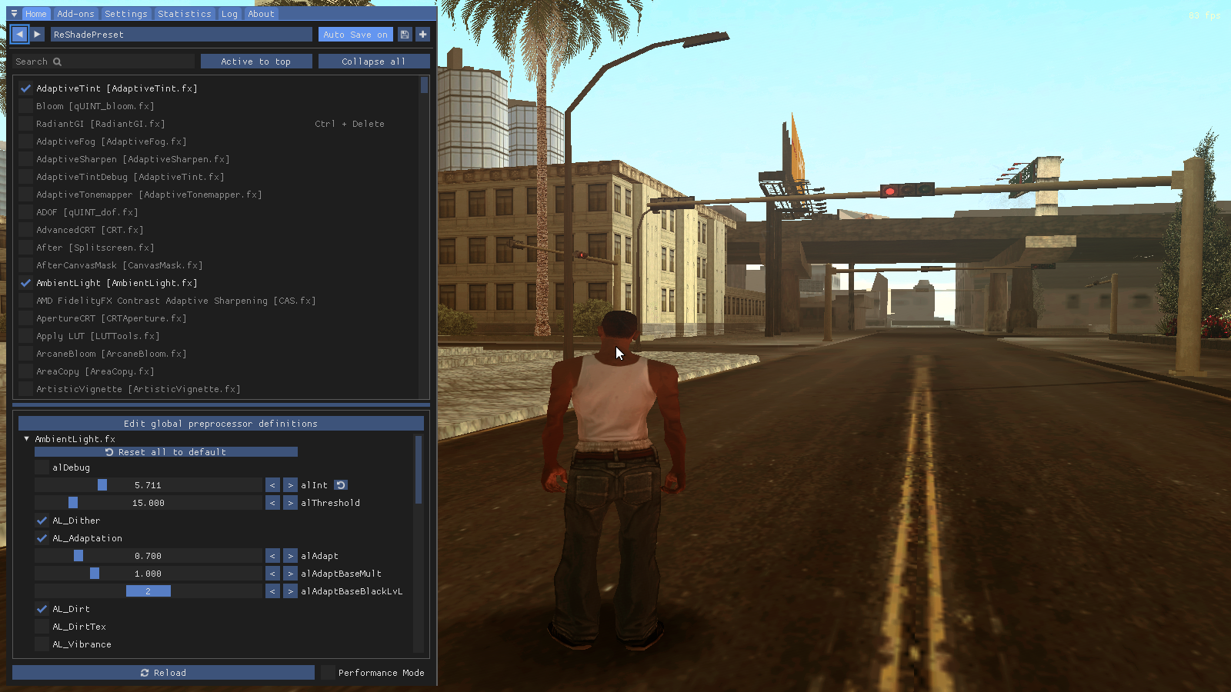The image size is (1231, 692).
Task: Enable the Bloom qUINT_bloom.fx effect
Action: [26, 106]
